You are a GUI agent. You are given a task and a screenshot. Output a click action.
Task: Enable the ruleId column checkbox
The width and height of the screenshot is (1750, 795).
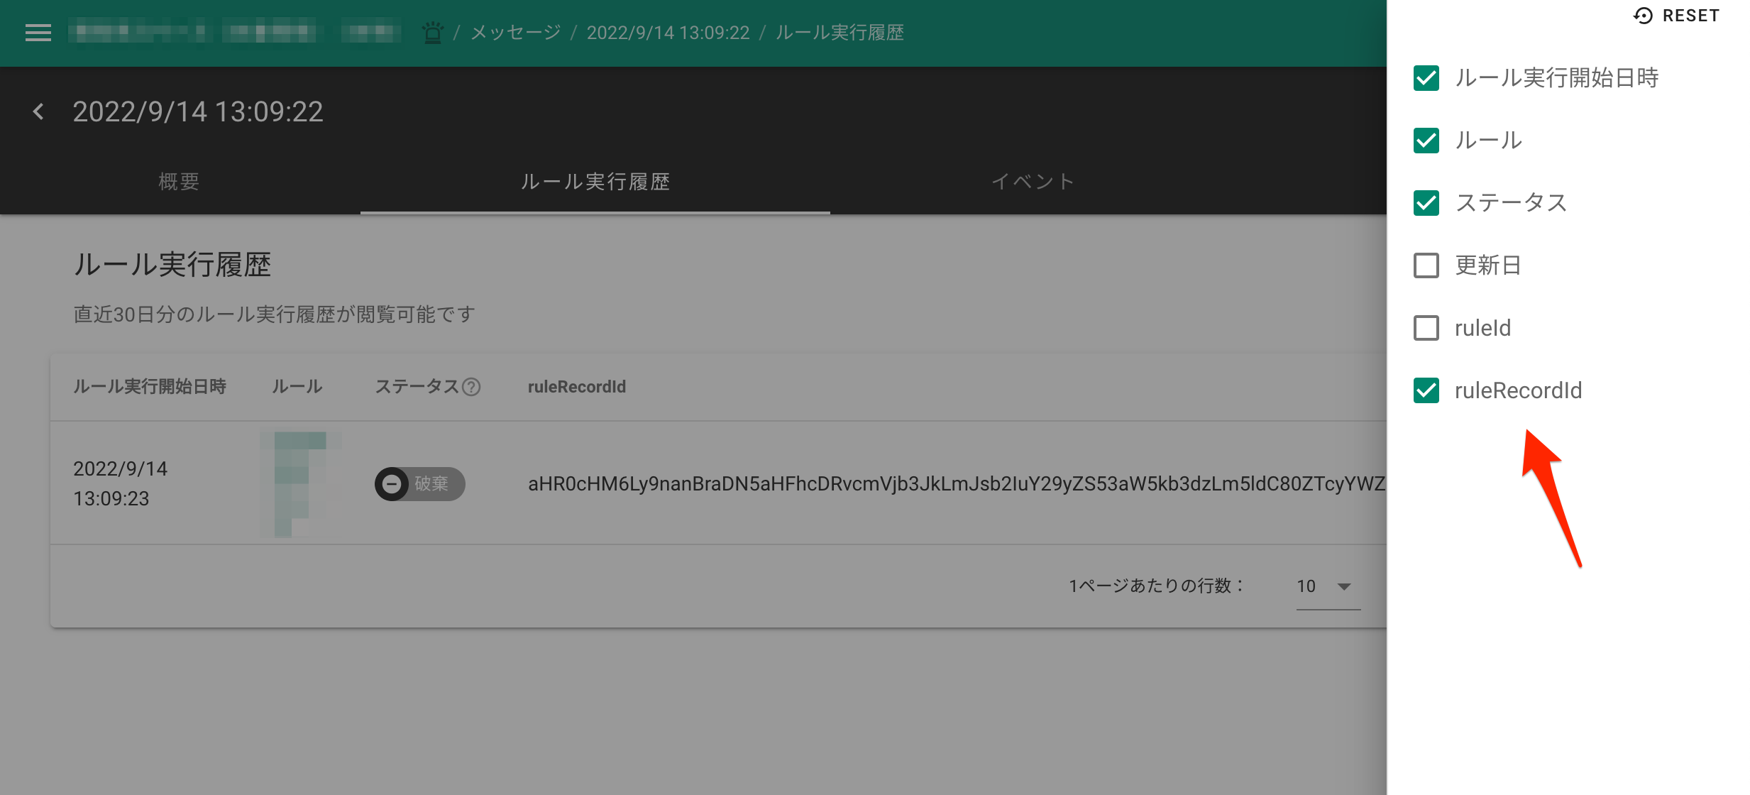click(1426, 328)
